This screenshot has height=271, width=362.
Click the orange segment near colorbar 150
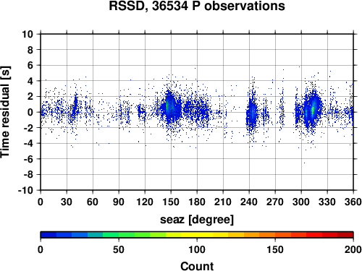(275, 235)
